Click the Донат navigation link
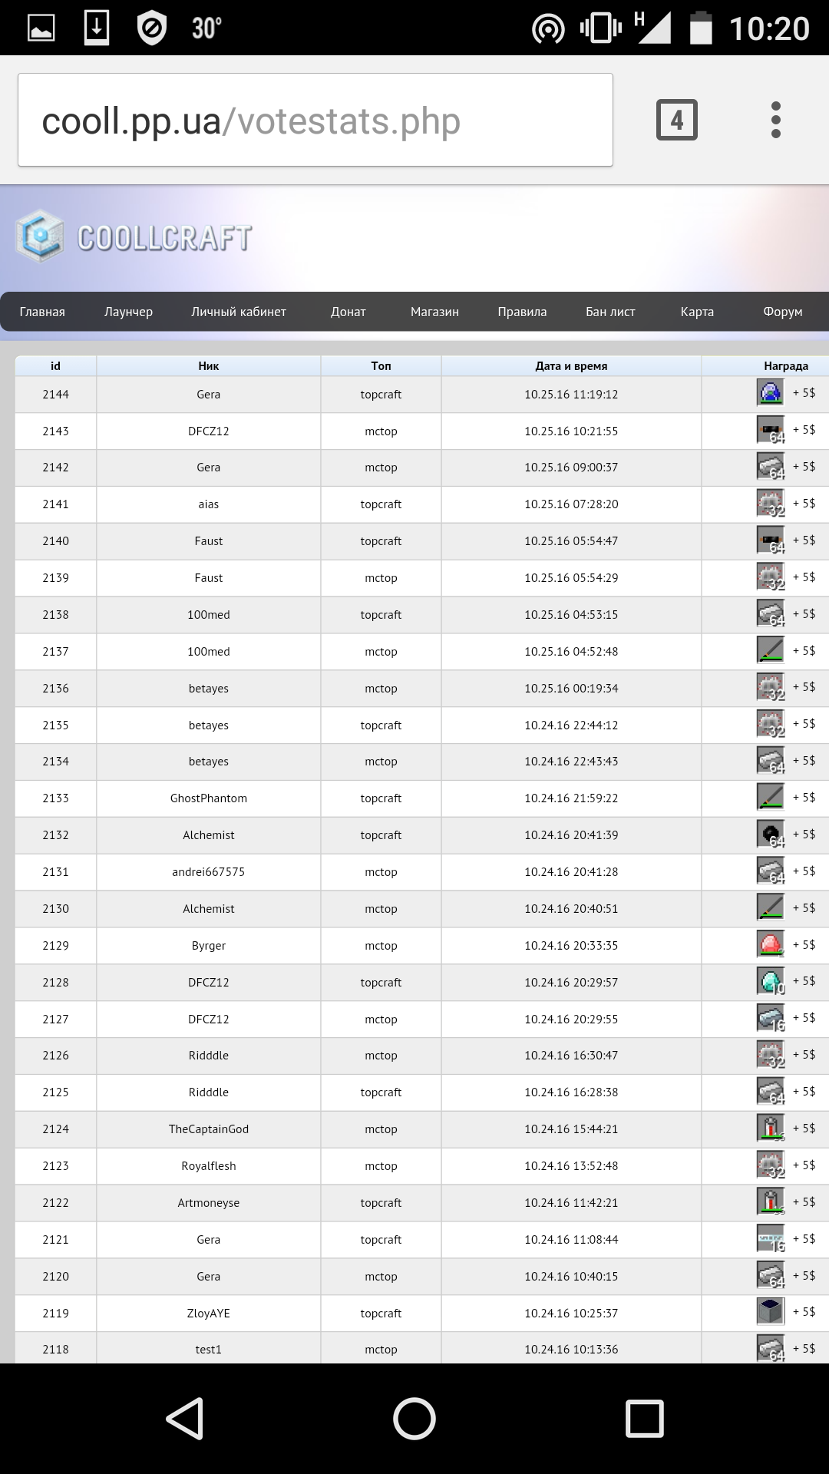This screenshot has height=1474, width=829. pos(348,312)
